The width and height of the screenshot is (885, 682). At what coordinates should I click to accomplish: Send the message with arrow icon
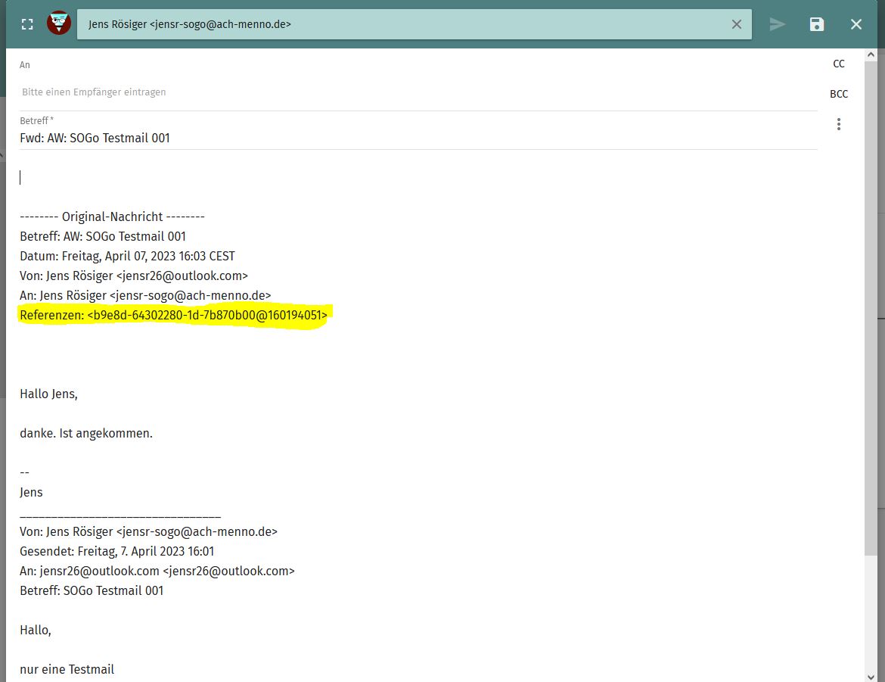(x=778, y=24)
